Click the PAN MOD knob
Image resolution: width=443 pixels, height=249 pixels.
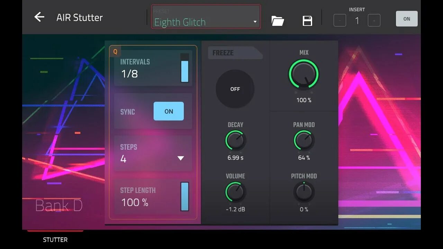coord(304,140)
